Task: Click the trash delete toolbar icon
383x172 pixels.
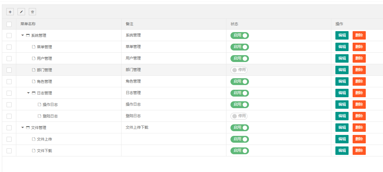Action: coord(33,12)
